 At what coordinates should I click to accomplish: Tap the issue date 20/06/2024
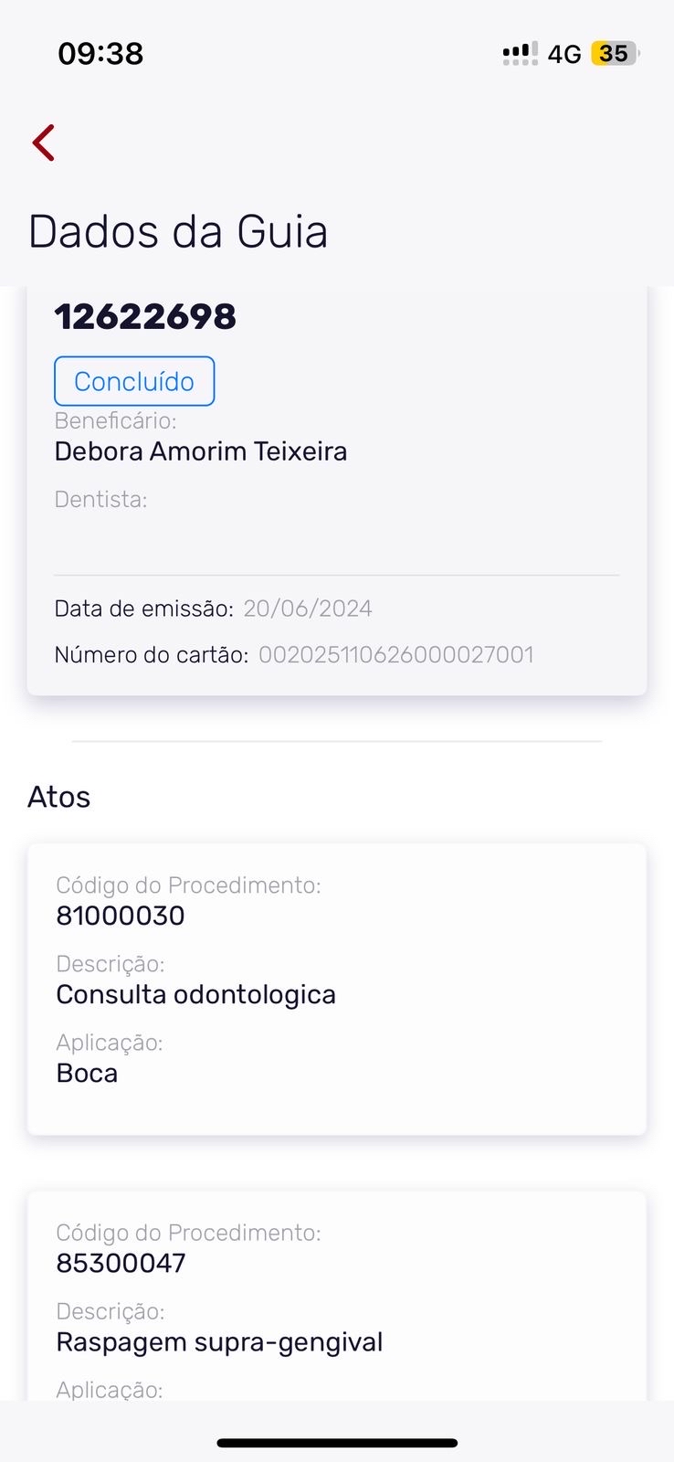click(x=308, y=609)
